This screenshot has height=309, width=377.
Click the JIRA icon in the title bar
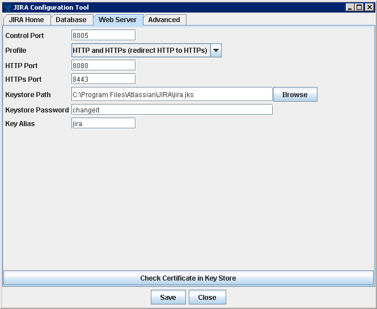[x=7, y=7]
